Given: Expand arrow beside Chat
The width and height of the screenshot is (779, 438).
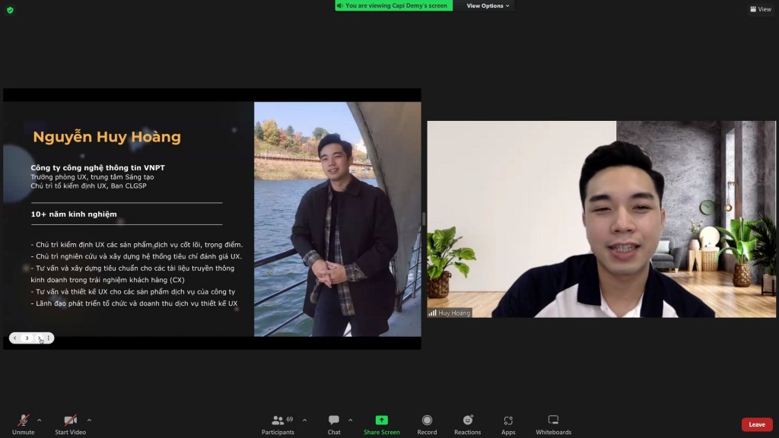Looking at the screenshot, I should [350, 420].
